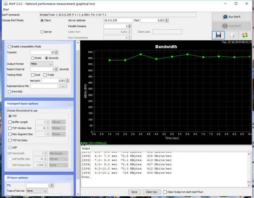254x198 pixels.
Task: Open the TCP Window Size KBytes dropdown
Action: [59, 128]
